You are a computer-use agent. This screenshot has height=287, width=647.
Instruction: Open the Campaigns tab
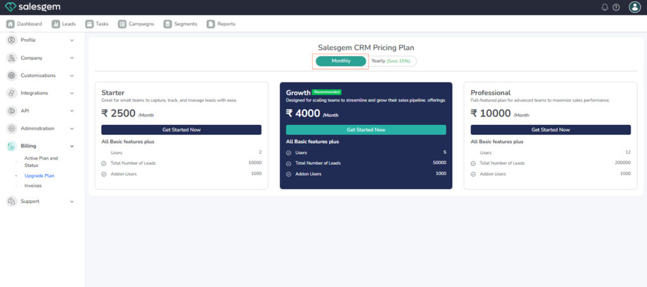tap(136, 24)
